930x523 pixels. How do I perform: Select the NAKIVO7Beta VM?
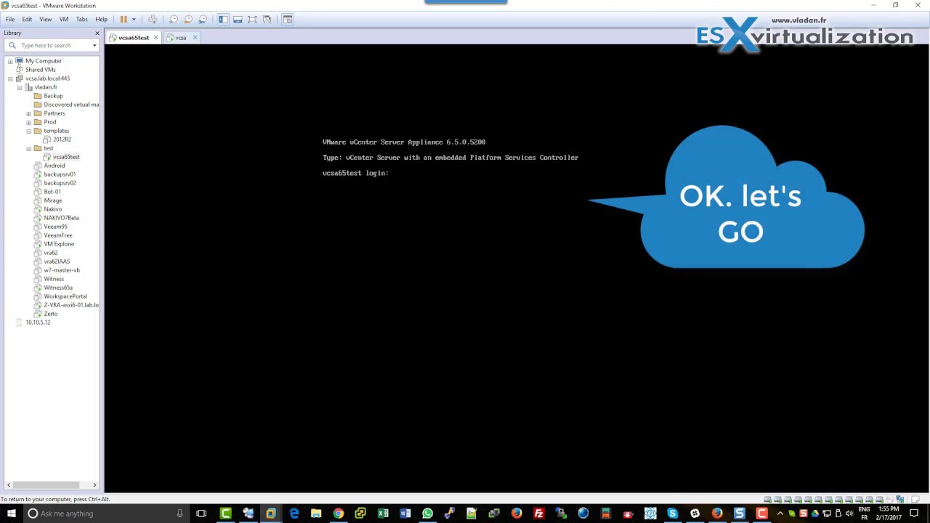tap(61, 218)
